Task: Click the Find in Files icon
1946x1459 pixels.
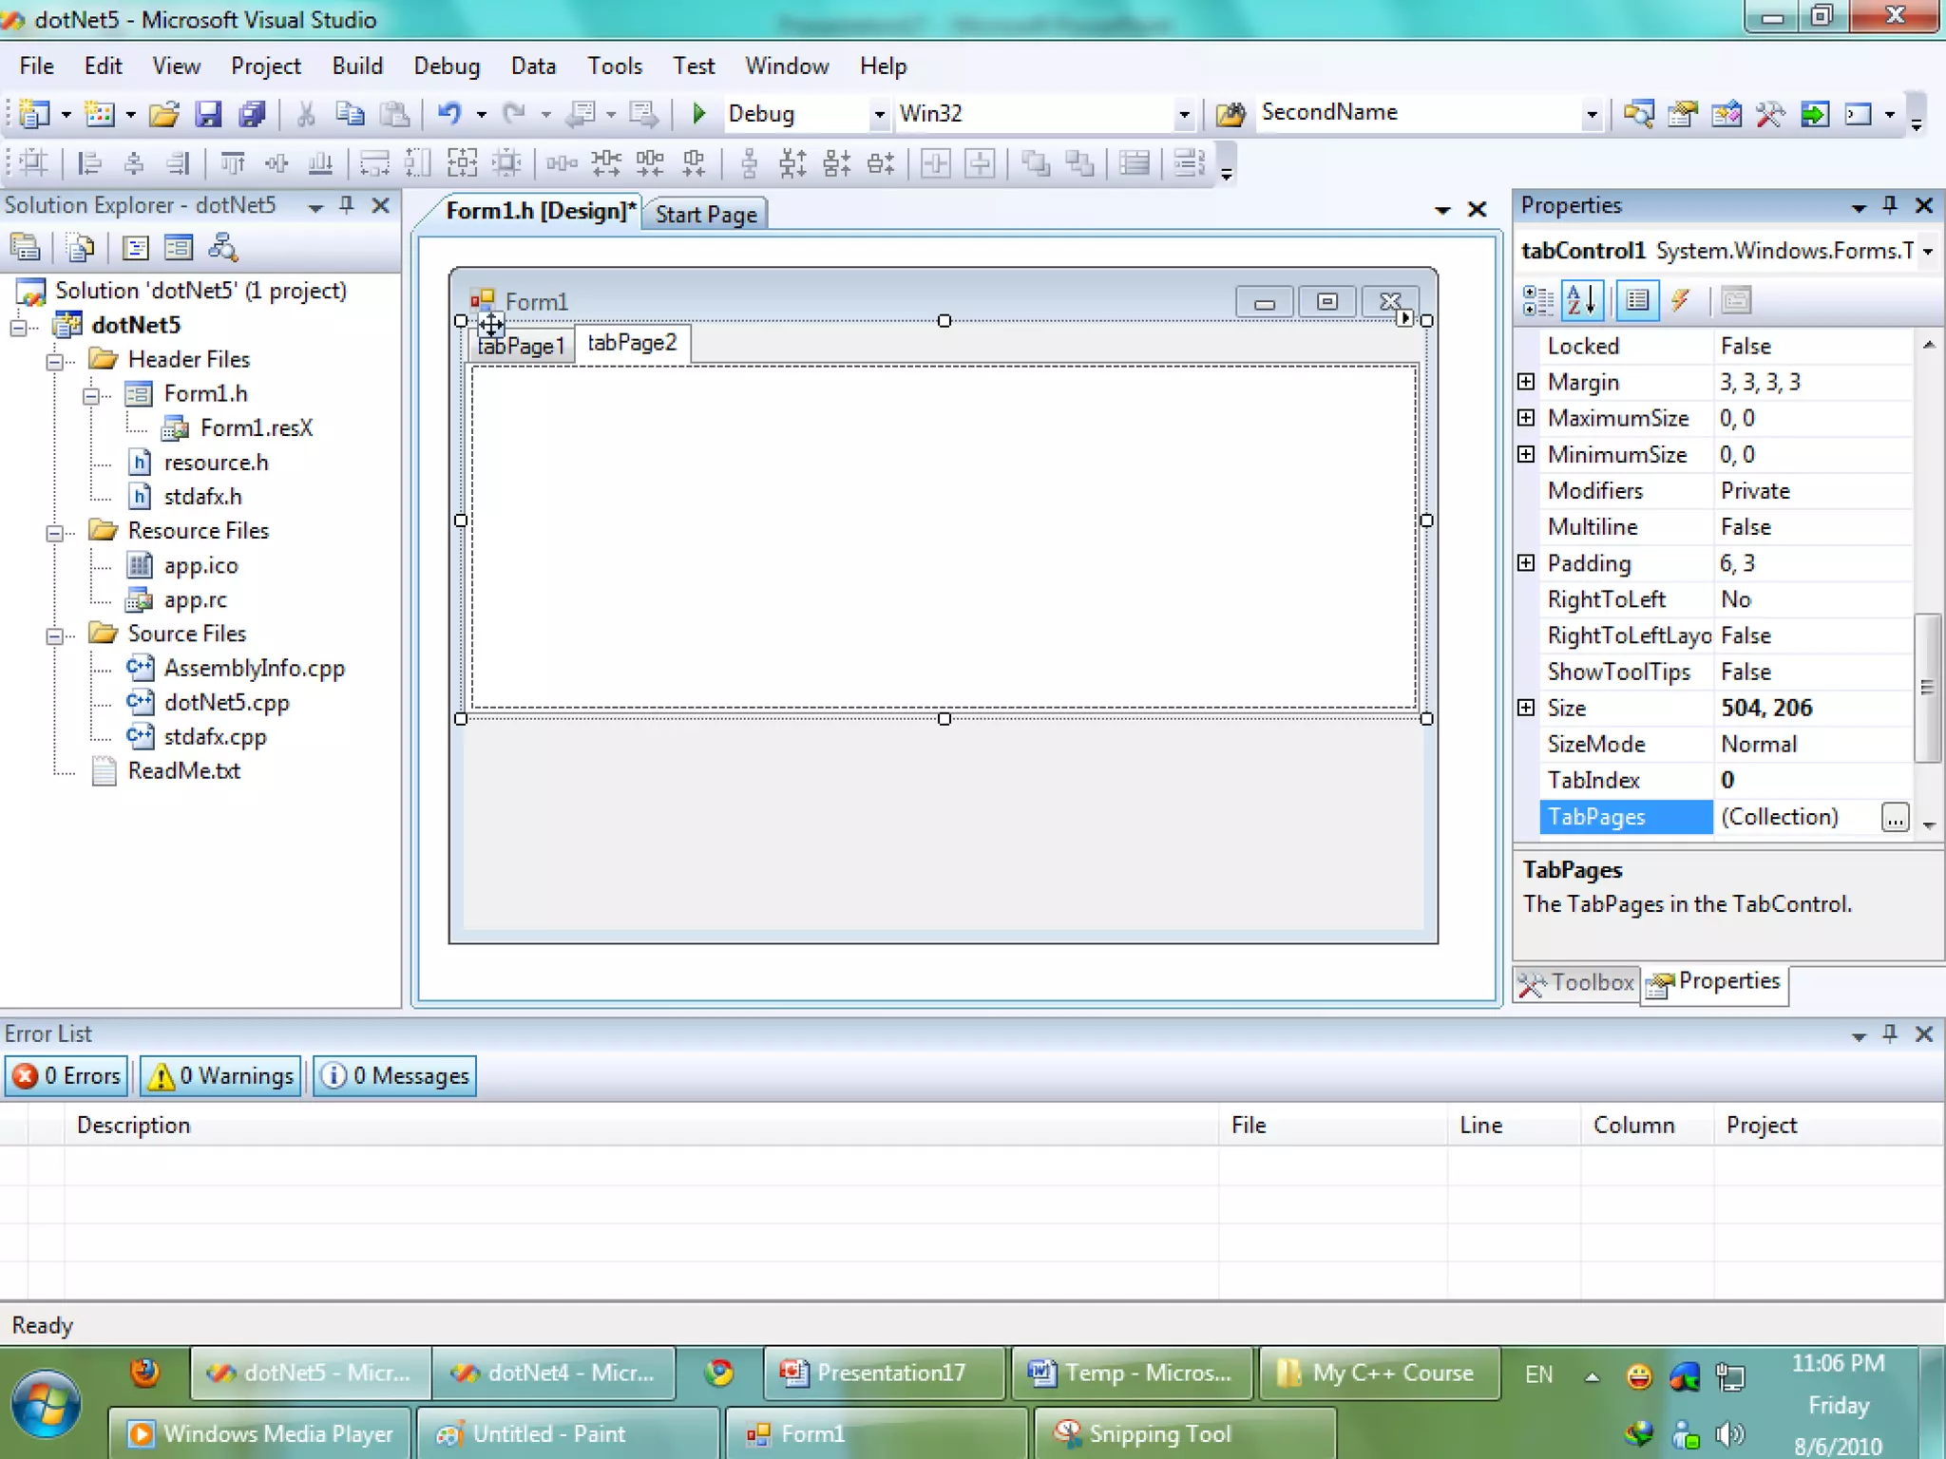Action: pos(1231,114)
